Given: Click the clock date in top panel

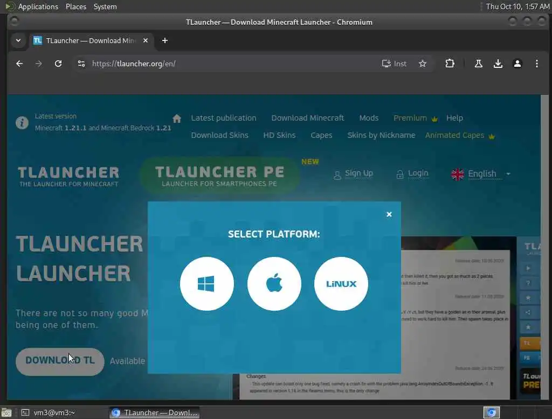Looking at the screenshot, I should coord(517,6).
